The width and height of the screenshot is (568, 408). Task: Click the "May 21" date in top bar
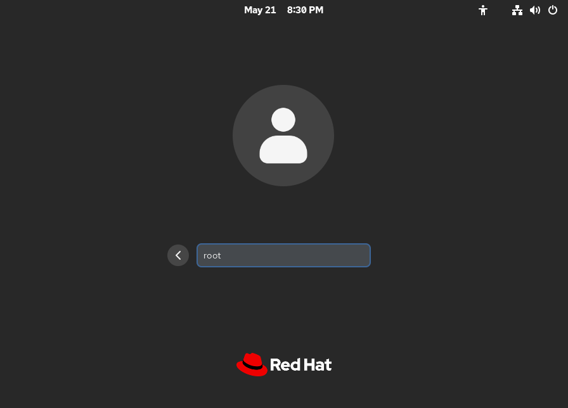(x=260, y=10)
